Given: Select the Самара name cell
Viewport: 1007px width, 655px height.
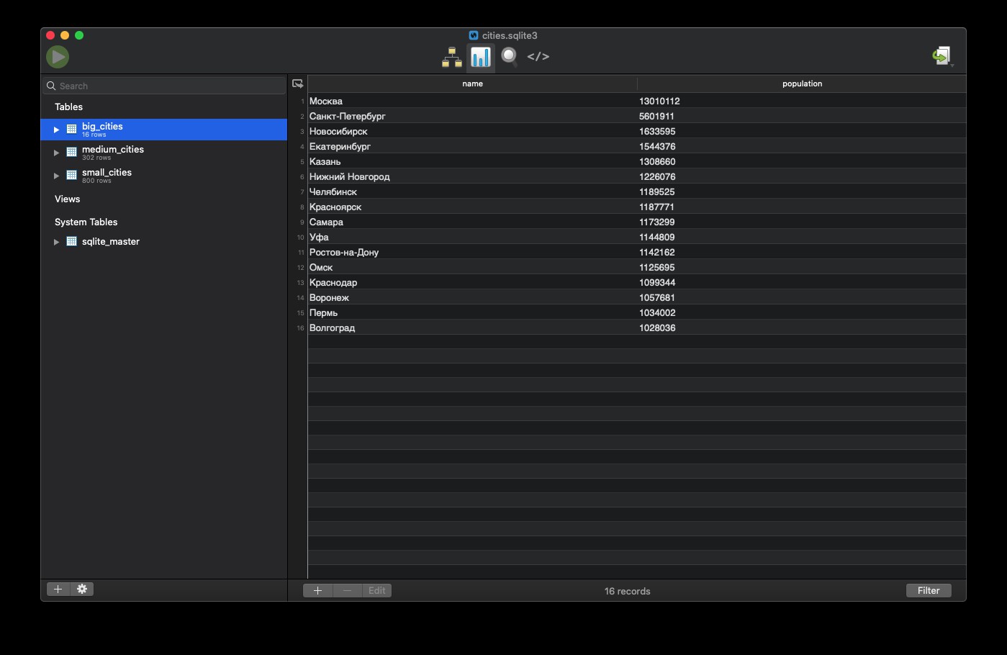Looking at the screenshot, I should (x=472, y=222).
